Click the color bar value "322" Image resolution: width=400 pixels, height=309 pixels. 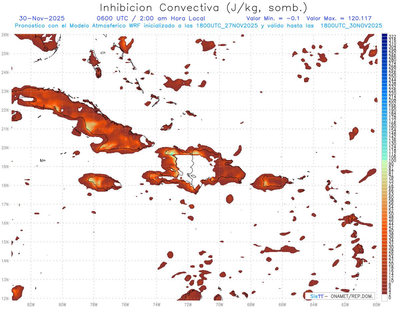coord(392,36)
